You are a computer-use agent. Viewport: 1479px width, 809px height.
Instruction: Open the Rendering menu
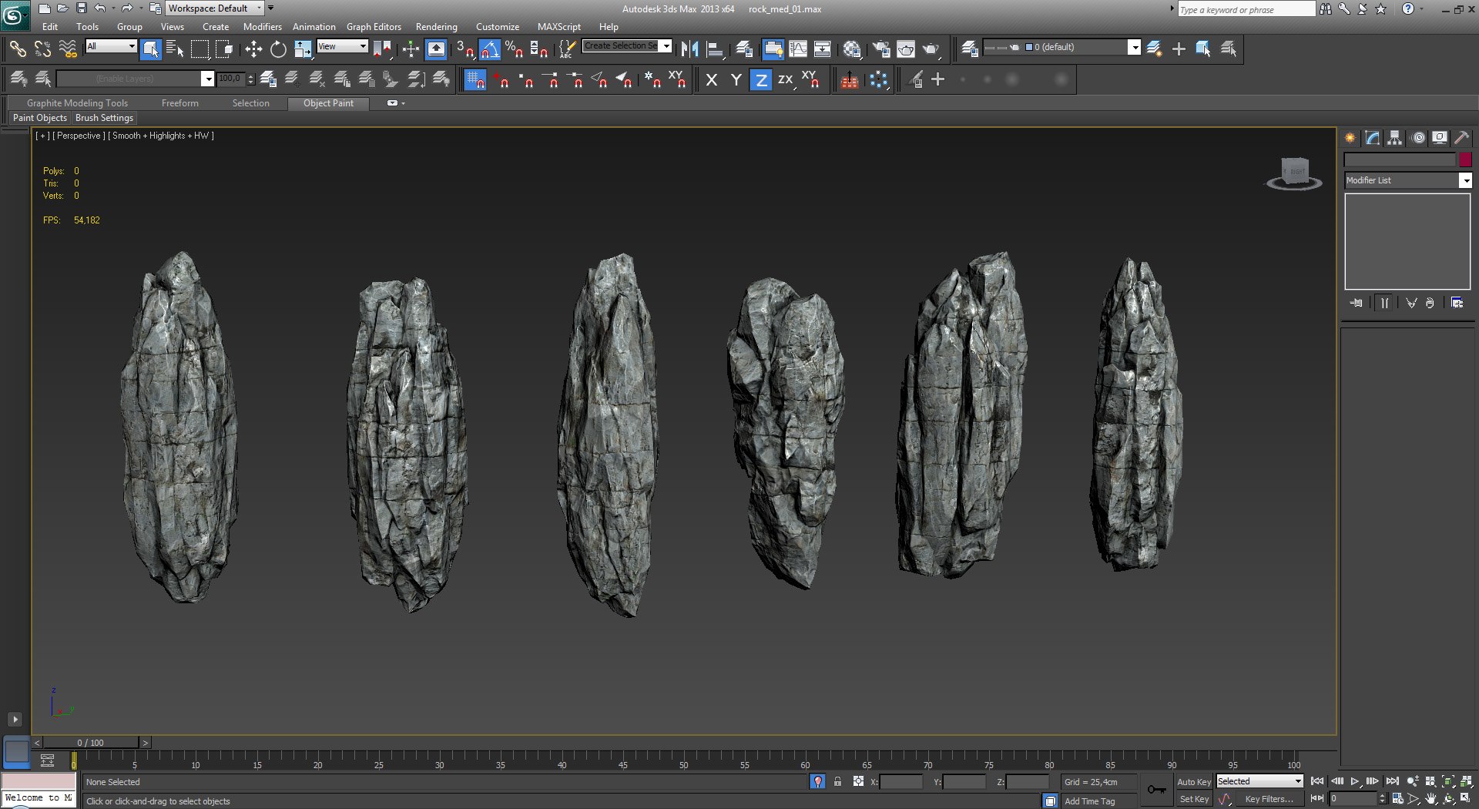(x=436, y=27)
